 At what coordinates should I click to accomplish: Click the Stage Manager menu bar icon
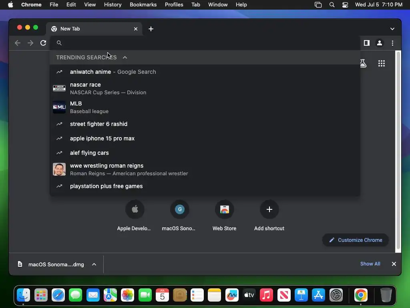(x=318, y=5)
